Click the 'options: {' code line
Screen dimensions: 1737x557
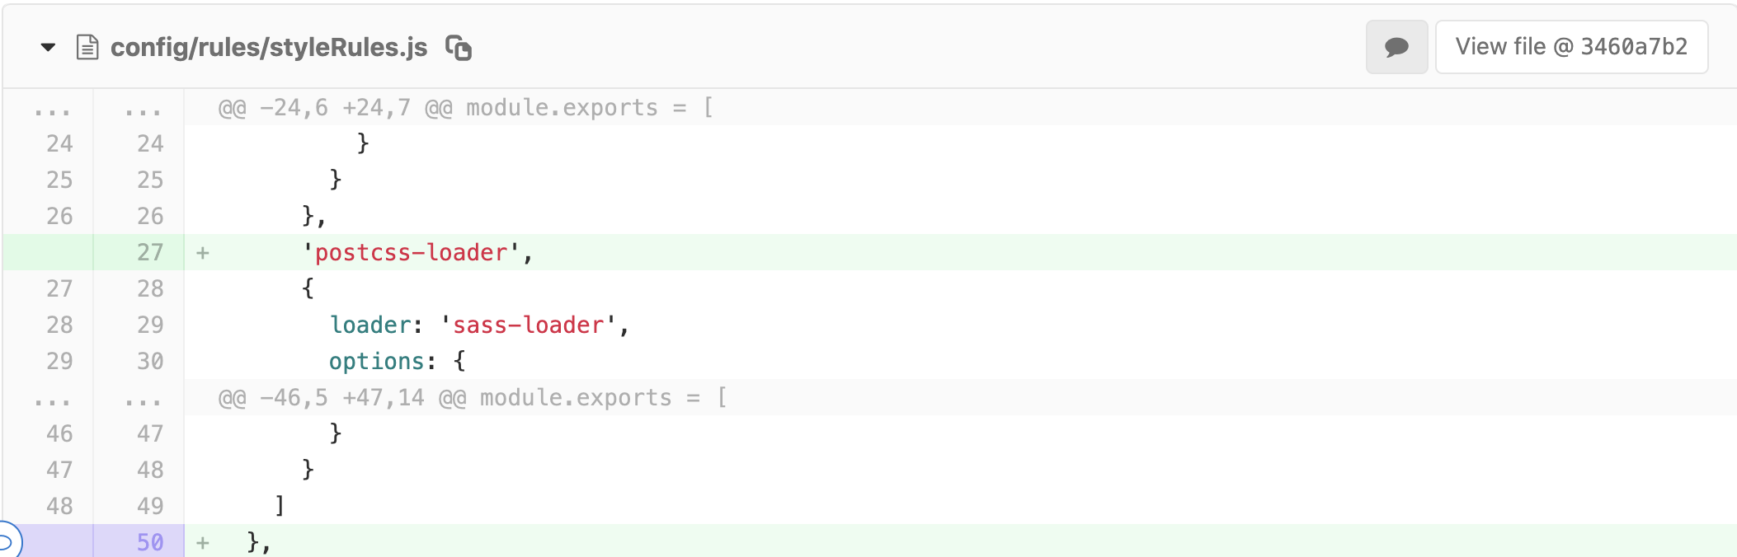[x=397, y=362]
